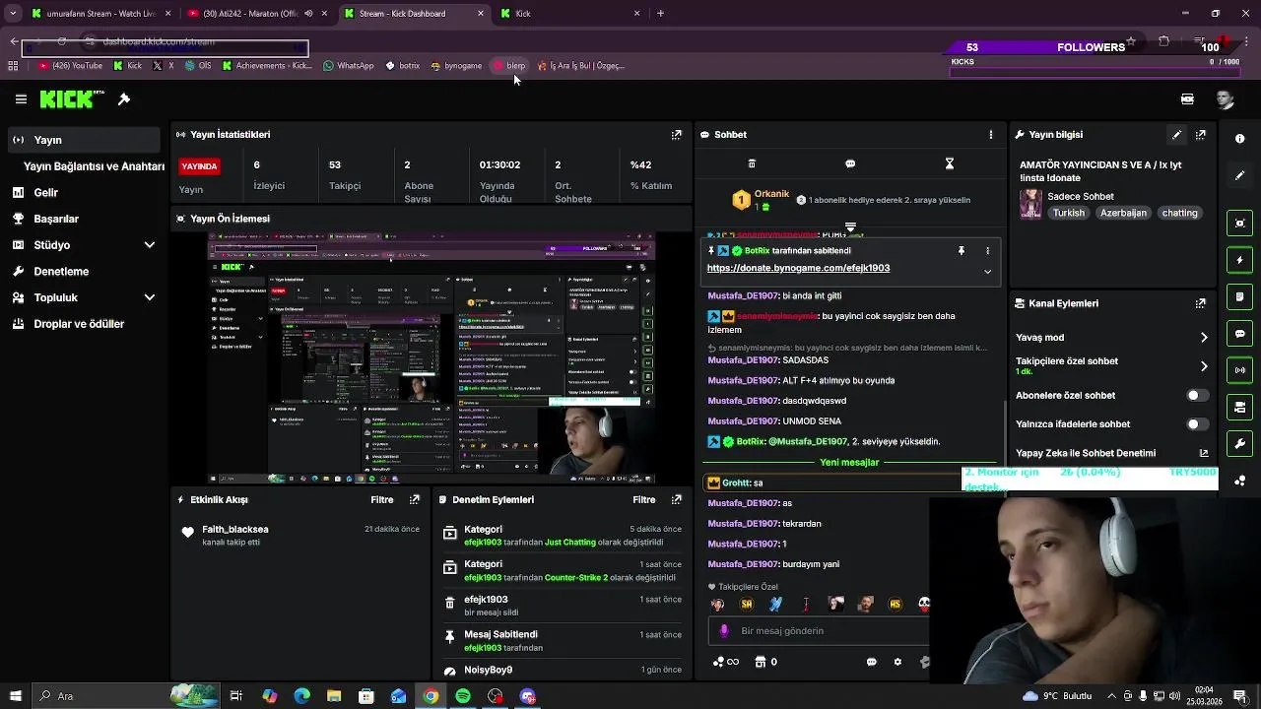
Task: Open Chrome from the Windows taskbar
Action: [x=431, y=696]
